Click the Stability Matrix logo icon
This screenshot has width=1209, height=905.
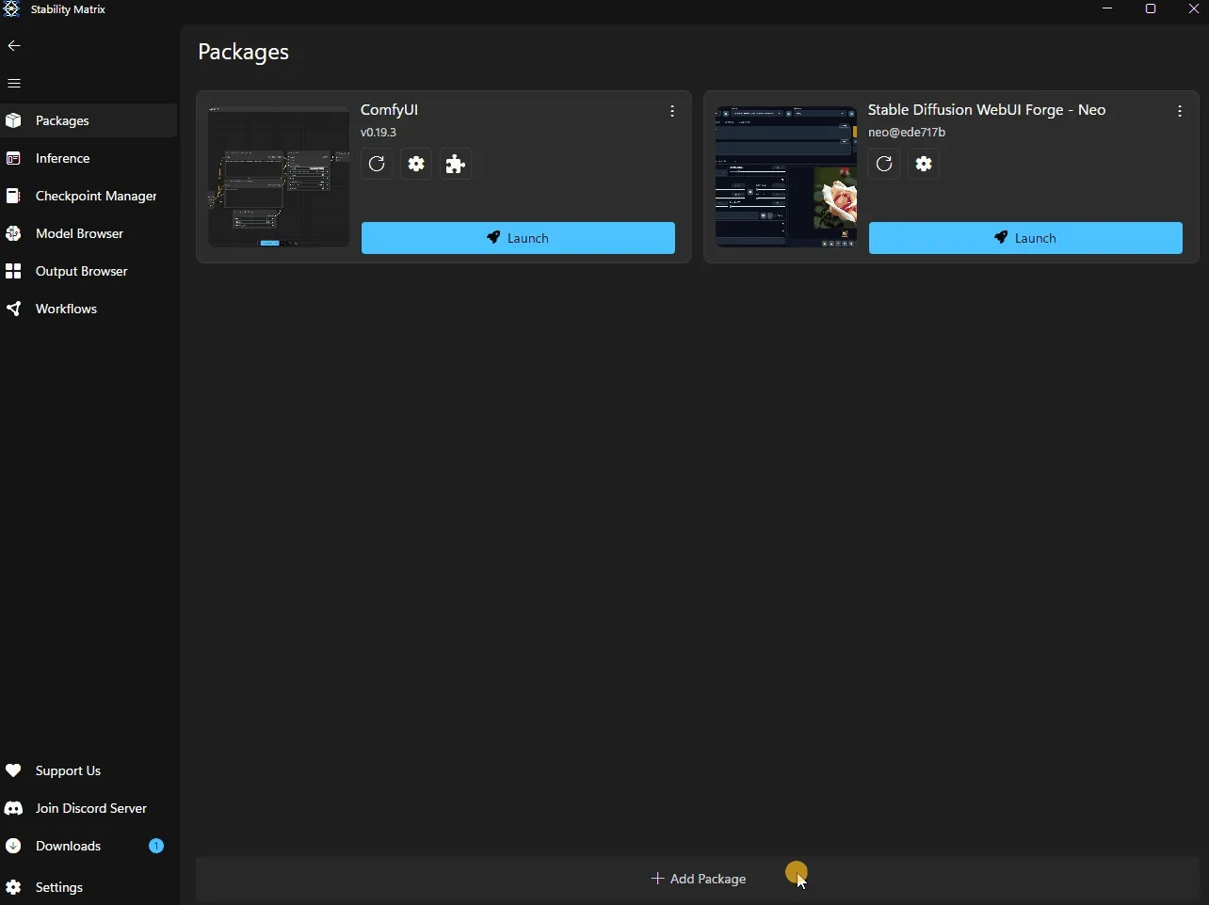(11, 9)
